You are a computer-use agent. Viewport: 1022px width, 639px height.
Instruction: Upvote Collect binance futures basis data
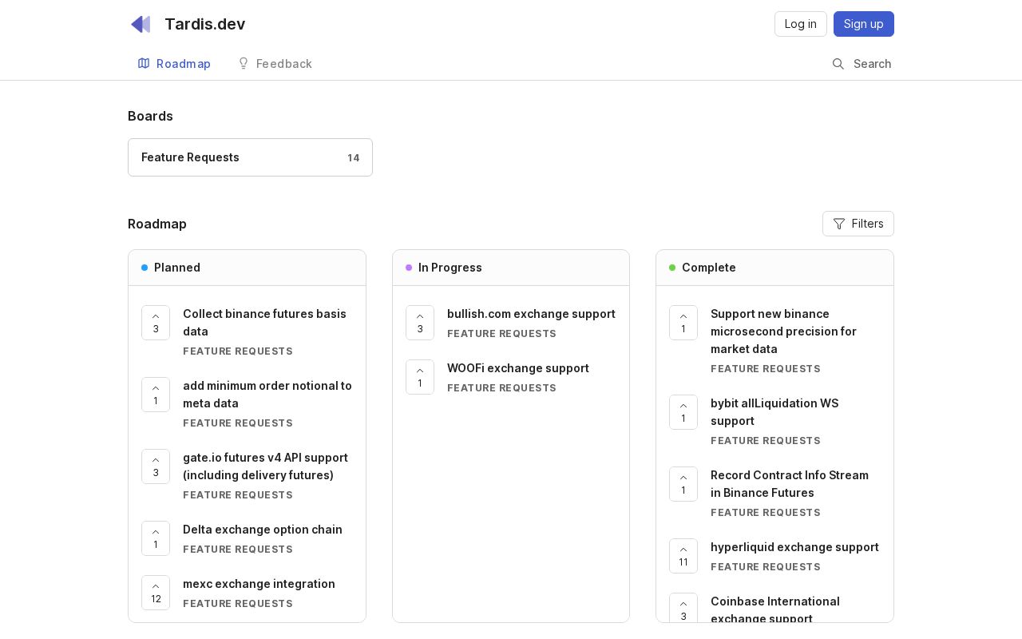coord(156,323)
